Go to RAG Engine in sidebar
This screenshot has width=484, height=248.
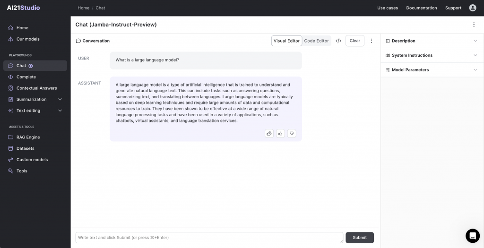(x=28, y=137)
